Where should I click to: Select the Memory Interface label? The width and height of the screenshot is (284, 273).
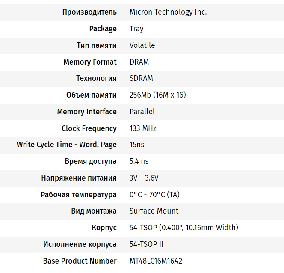click(87, 112)
